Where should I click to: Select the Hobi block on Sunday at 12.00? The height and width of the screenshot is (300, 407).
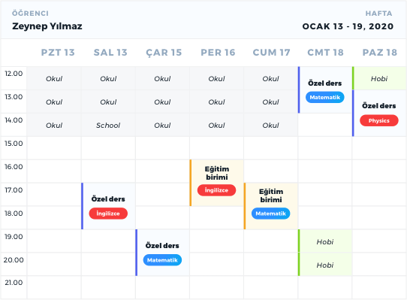coord(379,78)
